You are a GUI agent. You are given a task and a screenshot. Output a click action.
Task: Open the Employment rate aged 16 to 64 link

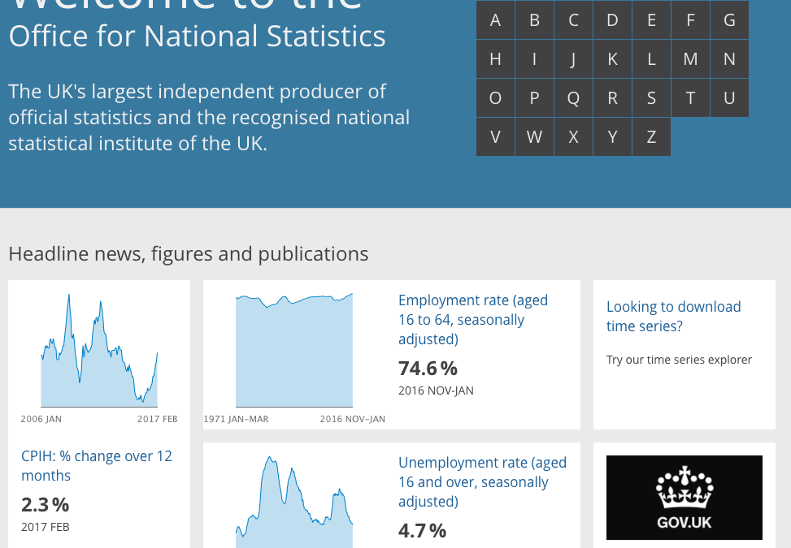[473, 319]
